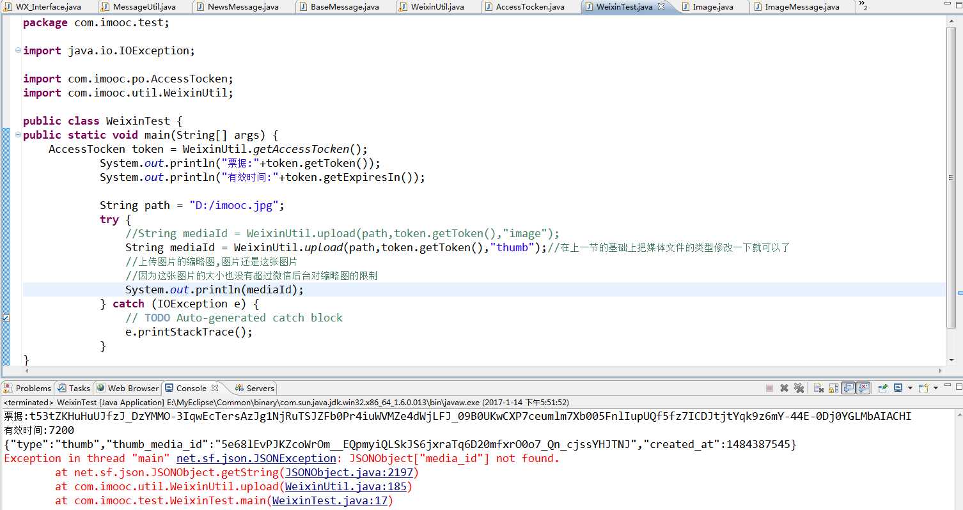963x510 pixels.
Task: Click the "thumb" string in upload call
Action: click(x=512, y=247)
